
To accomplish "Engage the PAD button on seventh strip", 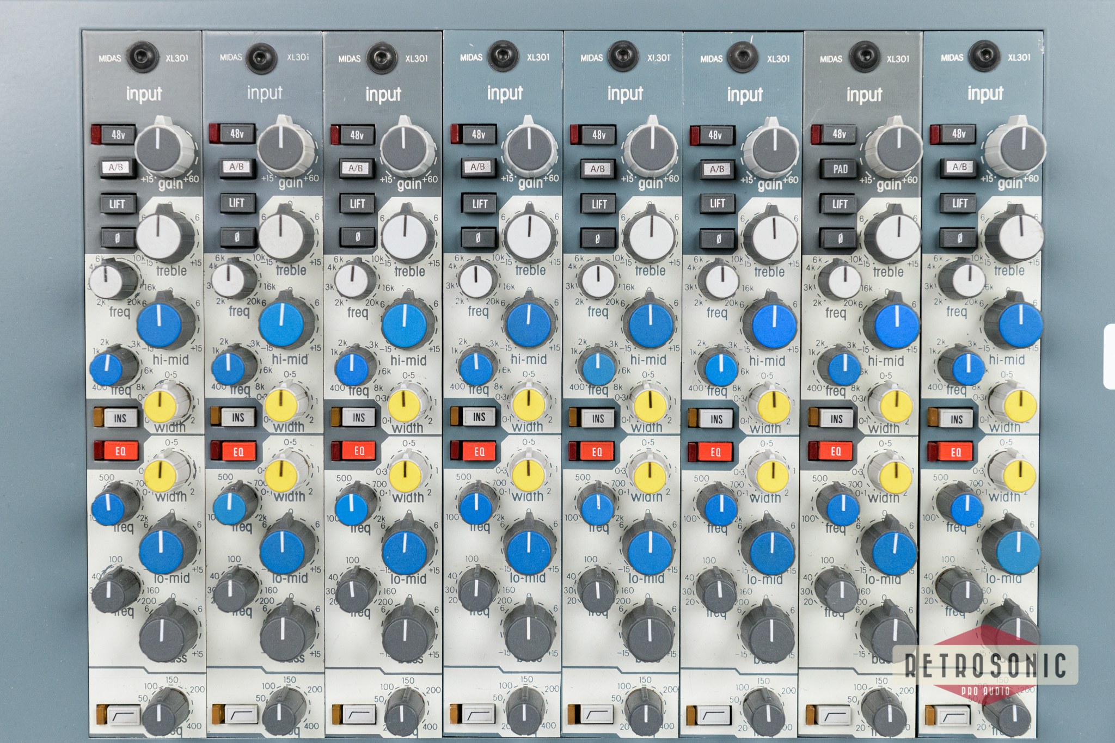I will click(x=840, y=169).
